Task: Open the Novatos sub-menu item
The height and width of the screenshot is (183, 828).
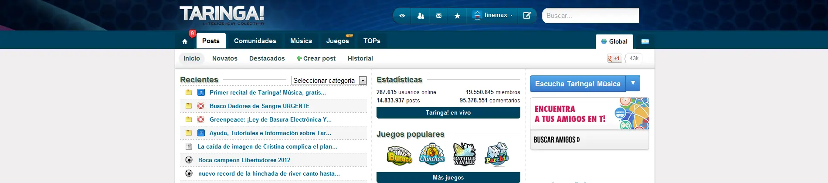Action: pos(225,58)
